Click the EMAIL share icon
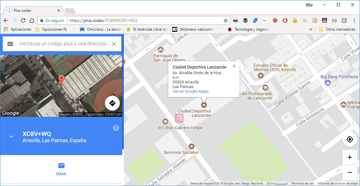Viewport: 360px width, 186px height. [61, 166]
